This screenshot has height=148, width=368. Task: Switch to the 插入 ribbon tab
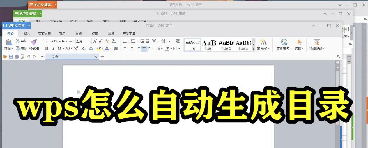[27, 34]
